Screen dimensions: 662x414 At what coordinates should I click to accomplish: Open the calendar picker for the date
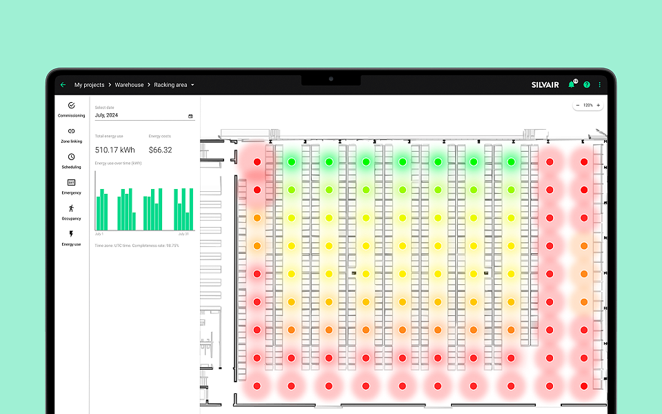(x=190, y=116)
